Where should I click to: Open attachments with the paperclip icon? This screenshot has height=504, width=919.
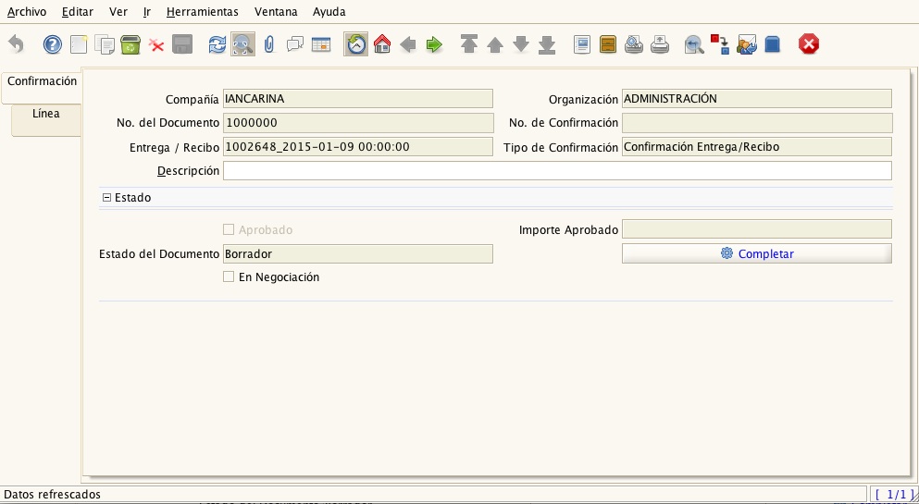[269, 44]
